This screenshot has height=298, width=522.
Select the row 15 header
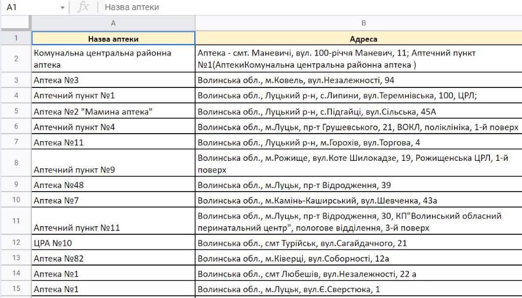(x=16, y=289)
